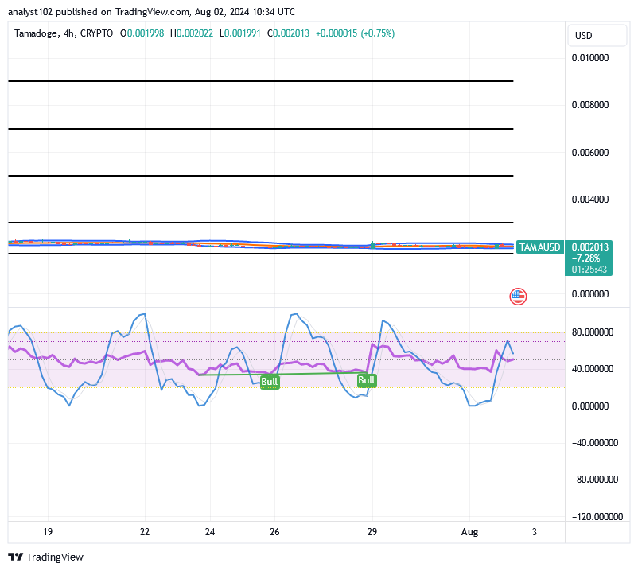Click the US flag economic event icon
Screen dimensions: 638x571
click(x=518, y=296)
